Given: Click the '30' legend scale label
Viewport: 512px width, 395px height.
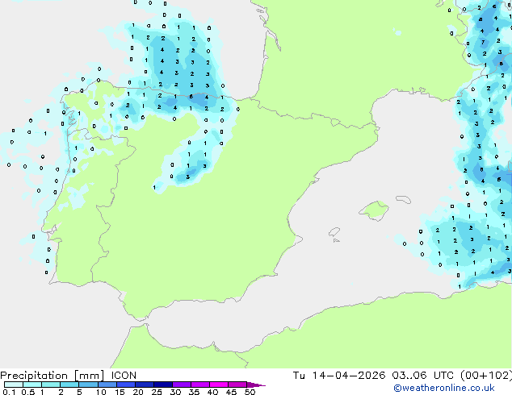Looking at the screenshot, I should click(x=175, y=392).
